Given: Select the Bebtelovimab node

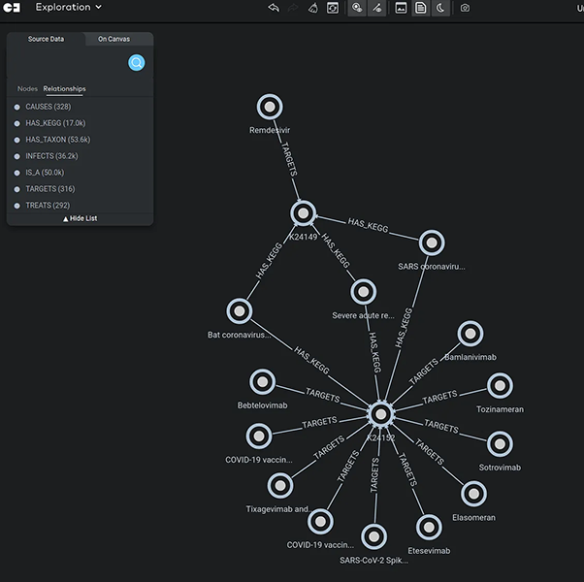Looking at the screenshot, I should click(x=263, y=381).
